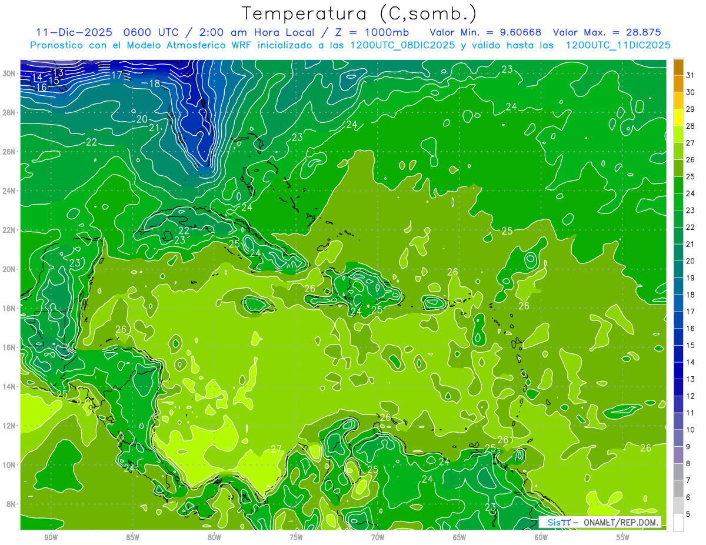Click the '17' contour label on the map
The image size is (706, 545).
click(116, 75)
